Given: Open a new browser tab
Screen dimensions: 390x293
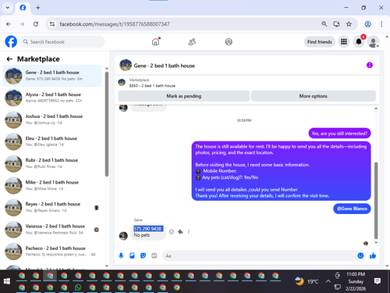Looking at the screenshot, I should [38, 8].
